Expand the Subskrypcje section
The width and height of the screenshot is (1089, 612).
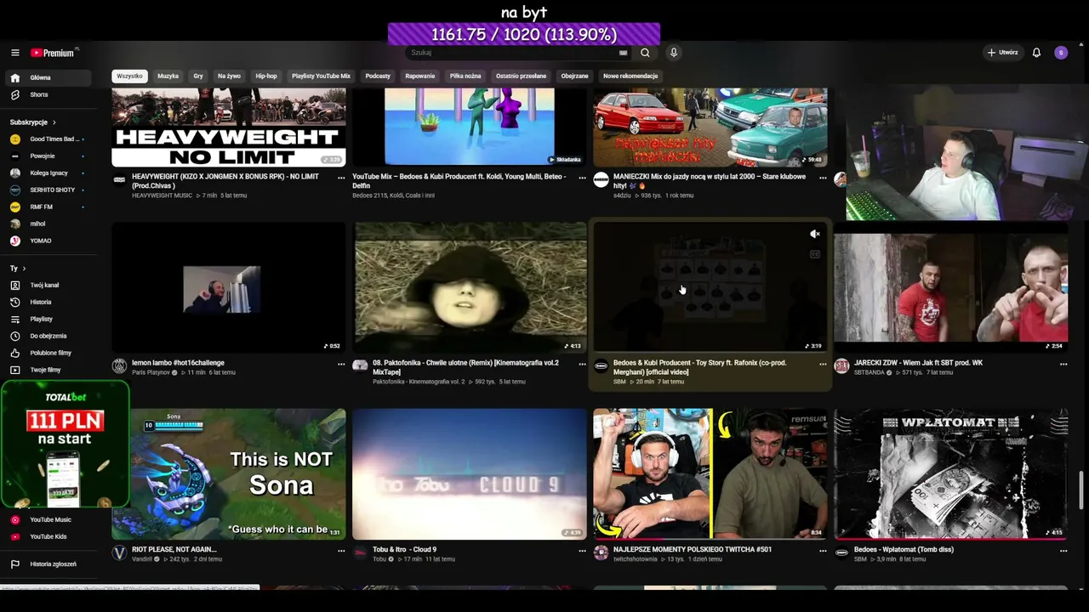pyautogui.click(x=33, y=122)
